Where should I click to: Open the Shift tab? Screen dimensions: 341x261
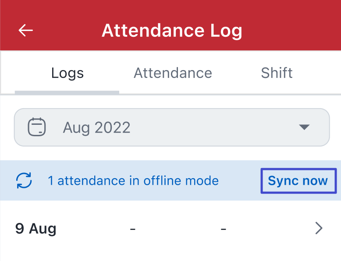coord(277,73)
